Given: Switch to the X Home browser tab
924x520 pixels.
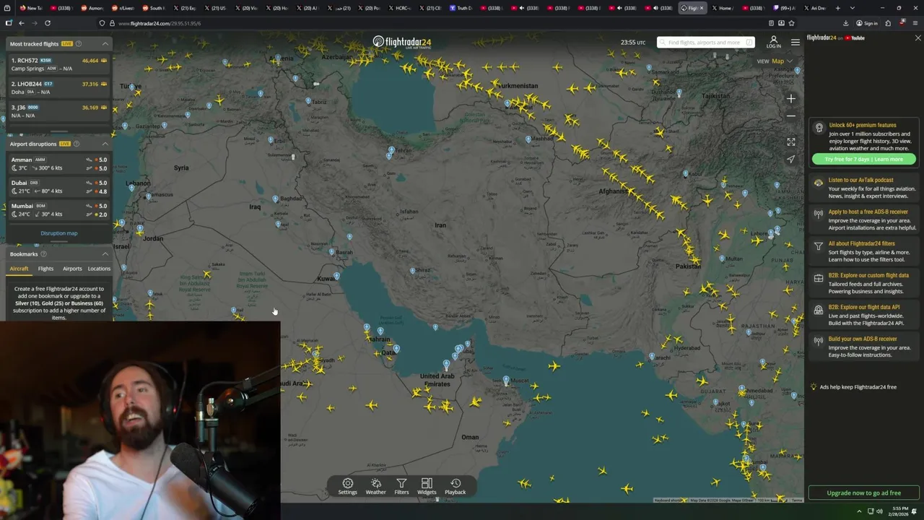Looking at the screenshot, I should click(722, 8).
